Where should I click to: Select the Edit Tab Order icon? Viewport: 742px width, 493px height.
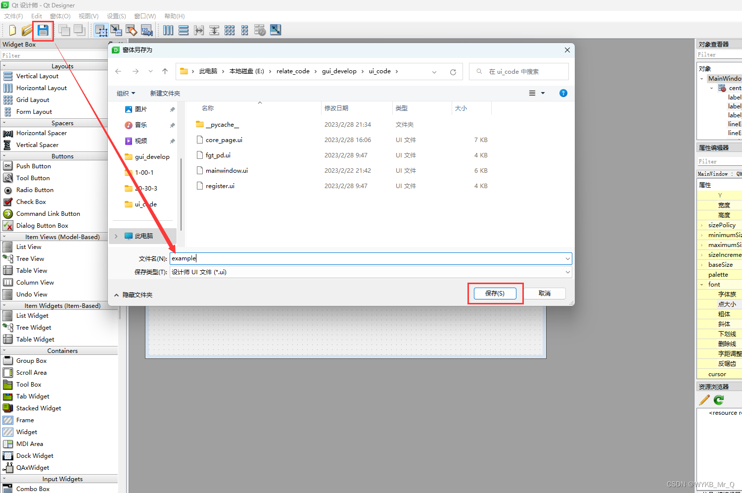(x=146, y=30)
